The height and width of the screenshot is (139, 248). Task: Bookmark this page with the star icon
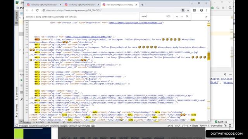pyautogui.click(x=188, y=10)
